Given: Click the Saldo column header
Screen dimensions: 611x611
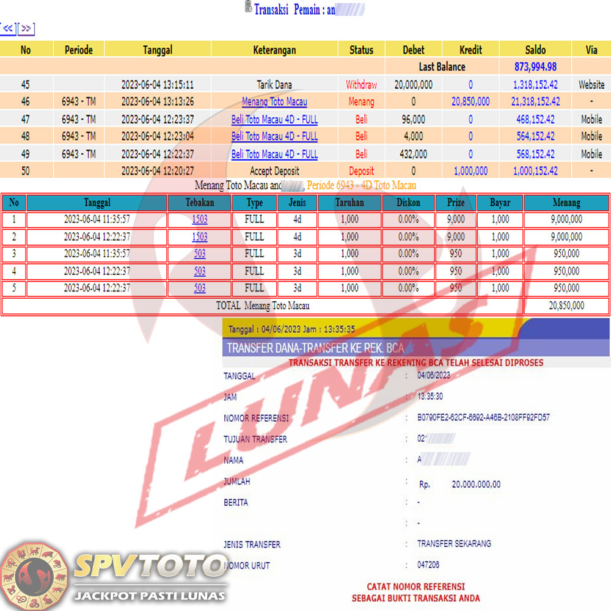Looking at the screenshot, I should pyautogui.click(x=535, y=50).
